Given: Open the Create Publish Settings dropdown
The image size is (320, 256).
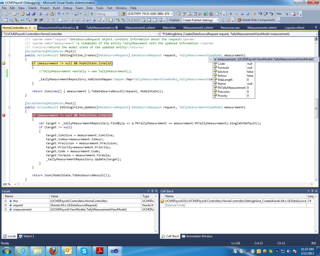Looking at the screenshot, I should click(217, 20).
